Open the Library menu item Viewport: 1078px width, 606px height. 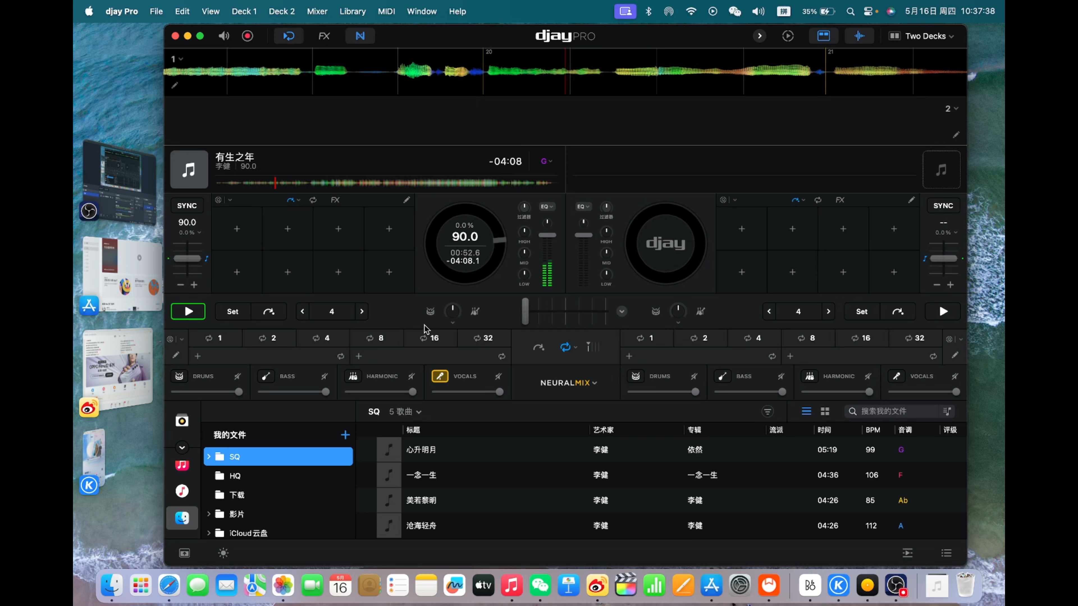point(352,11)
